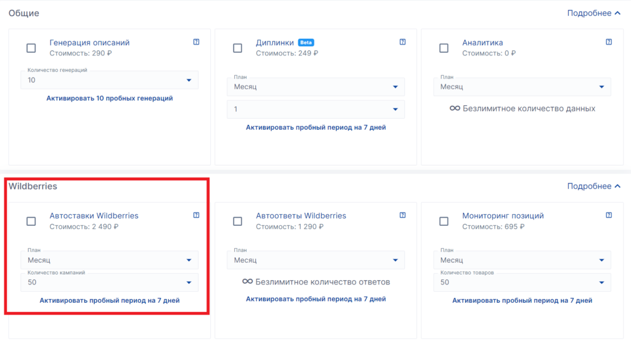This screenshot has width=631, height=341.
Task: Open Количество товаров dropdown in Мониторинг позиций
Action: pos(523,283)
